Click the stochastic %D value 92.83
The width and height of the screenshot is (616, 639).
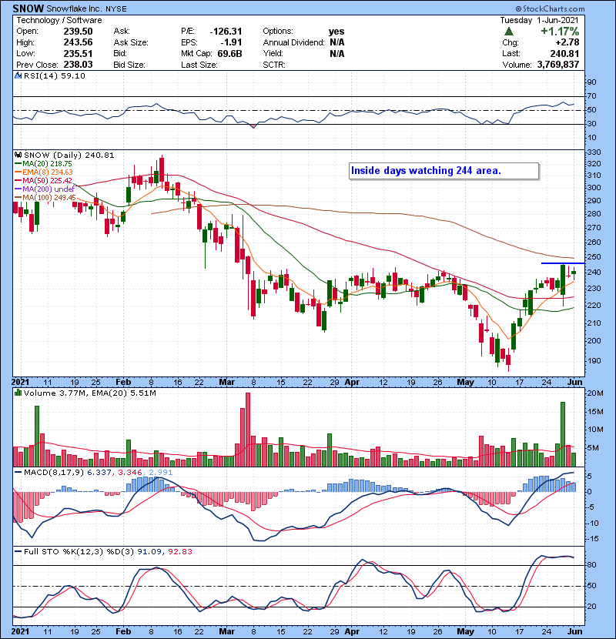(180, 551)
